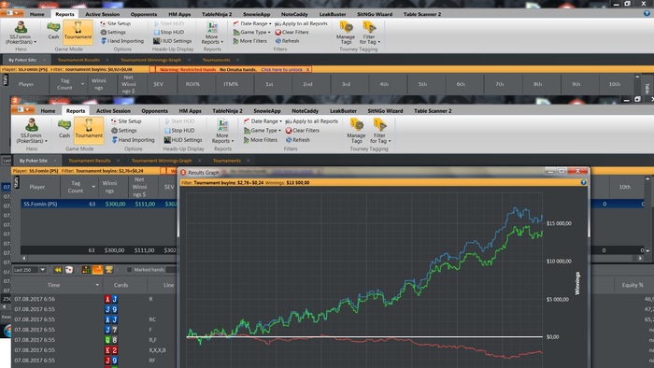Image resolution: width=654 pixels, height=368 pixels.
Task: Open Site Setup in front window
Action: pos(126,121)
